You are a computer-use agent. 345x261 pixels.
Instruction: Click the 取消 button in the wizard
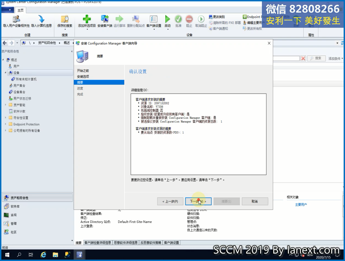point(254,201)
